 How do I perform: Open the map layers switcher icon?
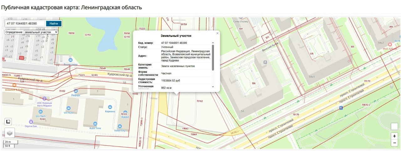(x=9, y=133)
